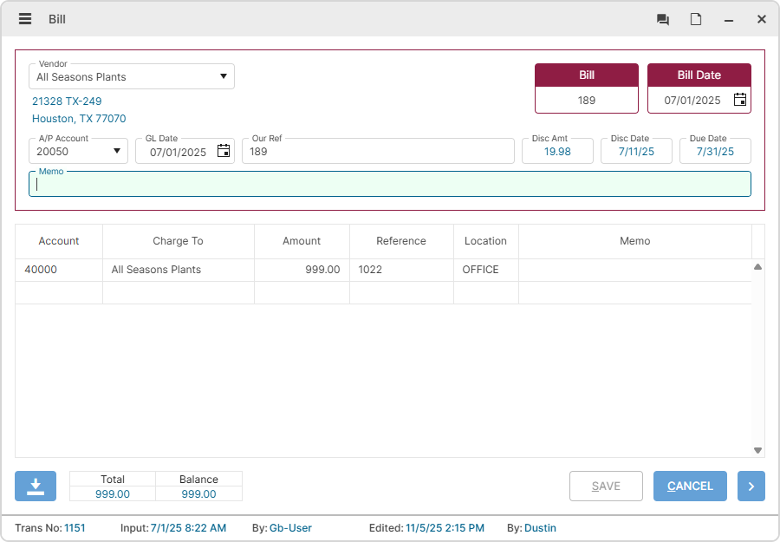Click the Memo column header in grid
The image size is (780, 542).
634,241
